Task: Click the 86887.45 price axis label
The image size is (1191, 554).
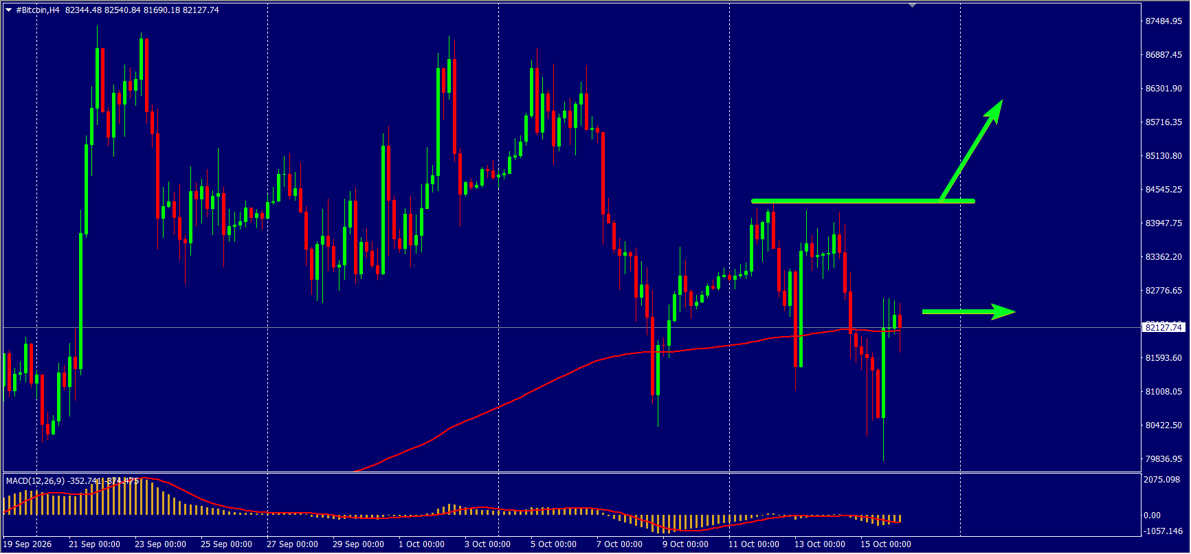Action: pos(1164,55)
